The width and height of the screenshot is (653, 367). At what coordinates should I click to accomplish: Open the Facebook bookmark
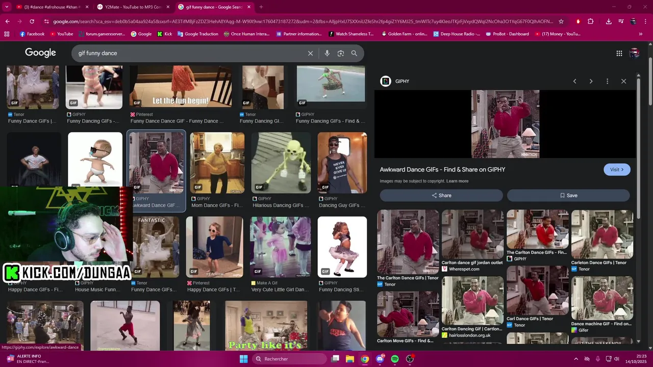(32, 34)
